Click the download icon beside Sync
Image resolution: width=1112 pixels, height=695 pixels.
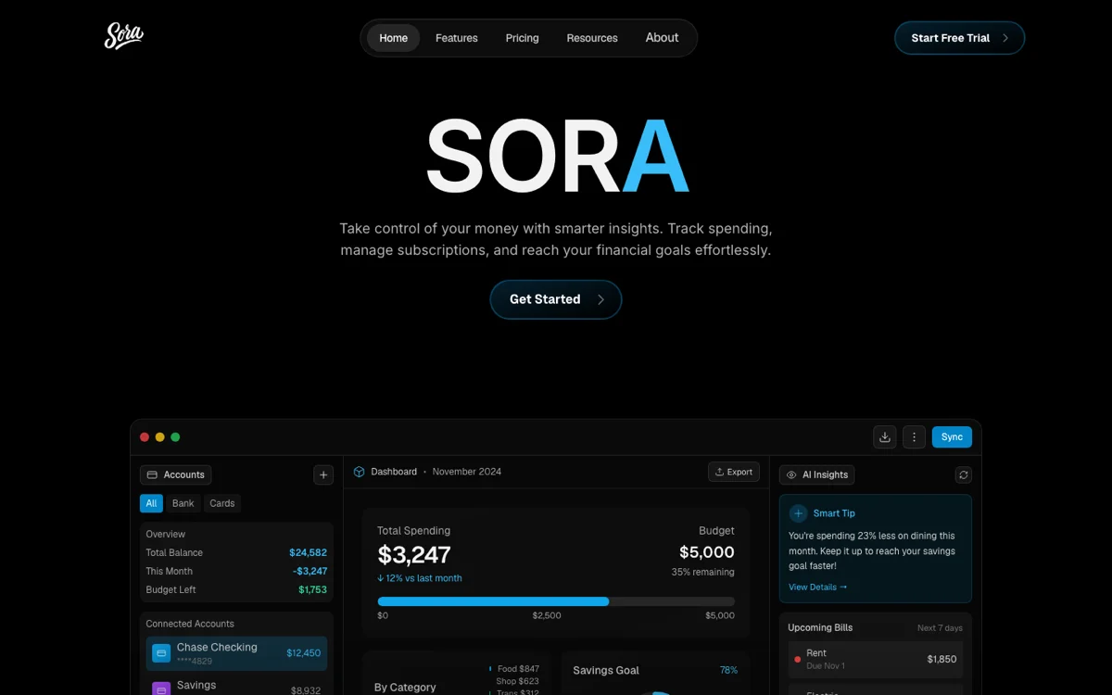[x=885, y=436]
